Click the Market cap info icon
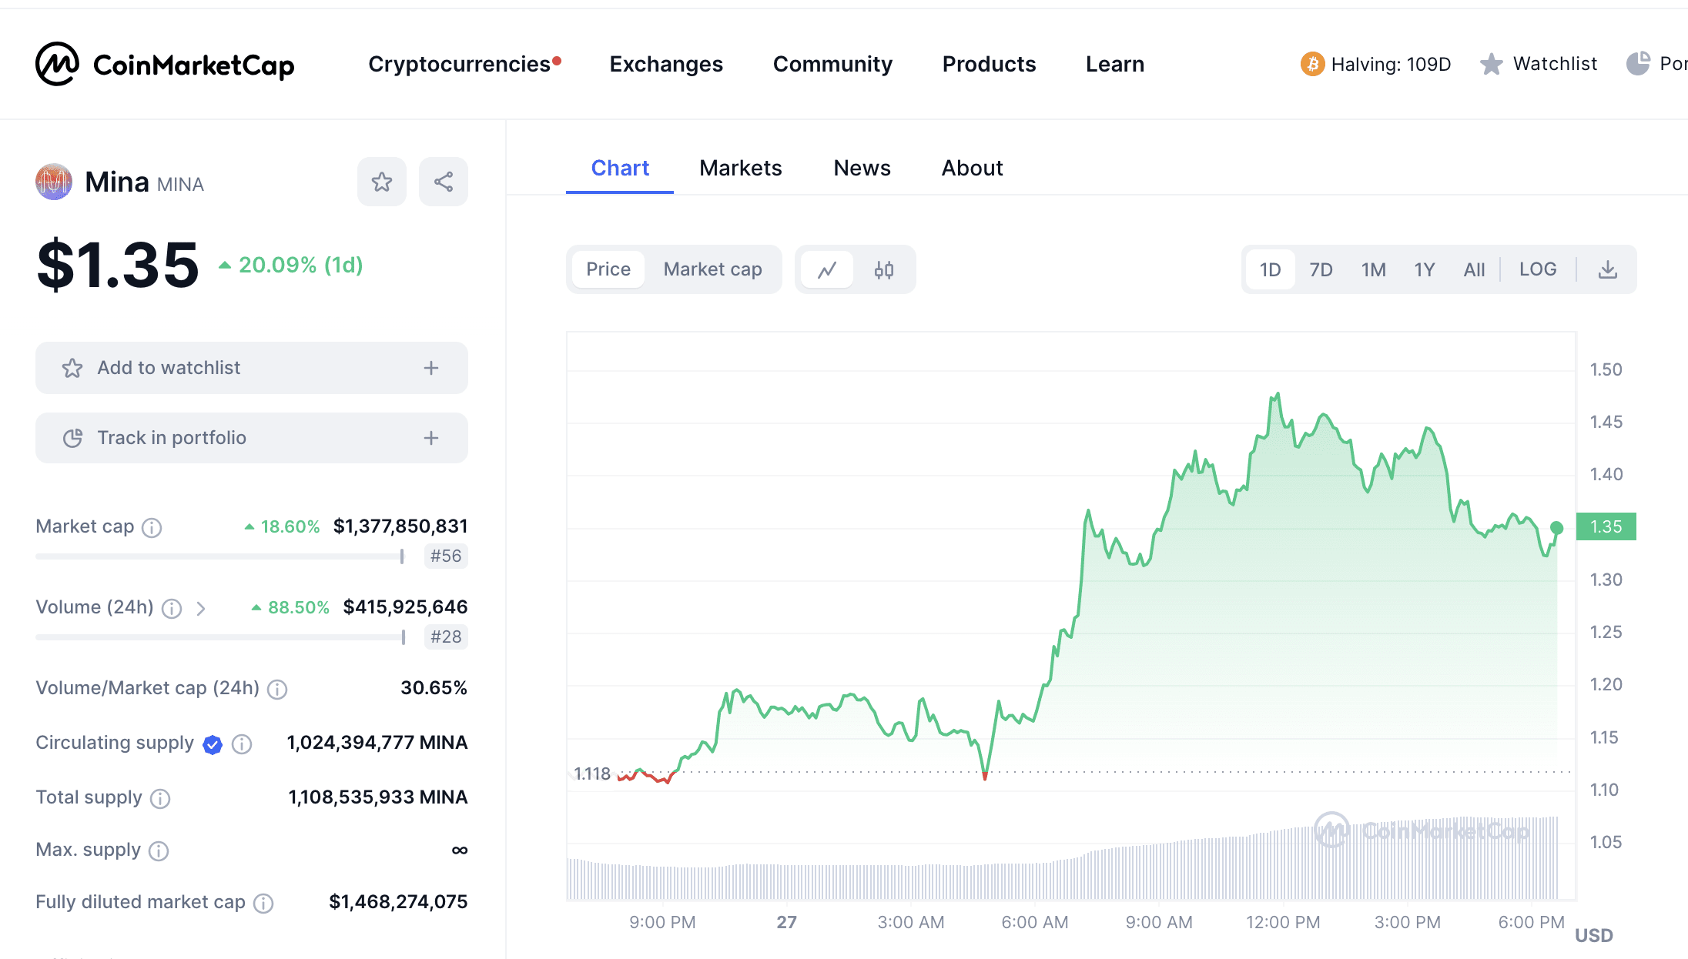1688x959 pixels. click(x=152, y=527)
